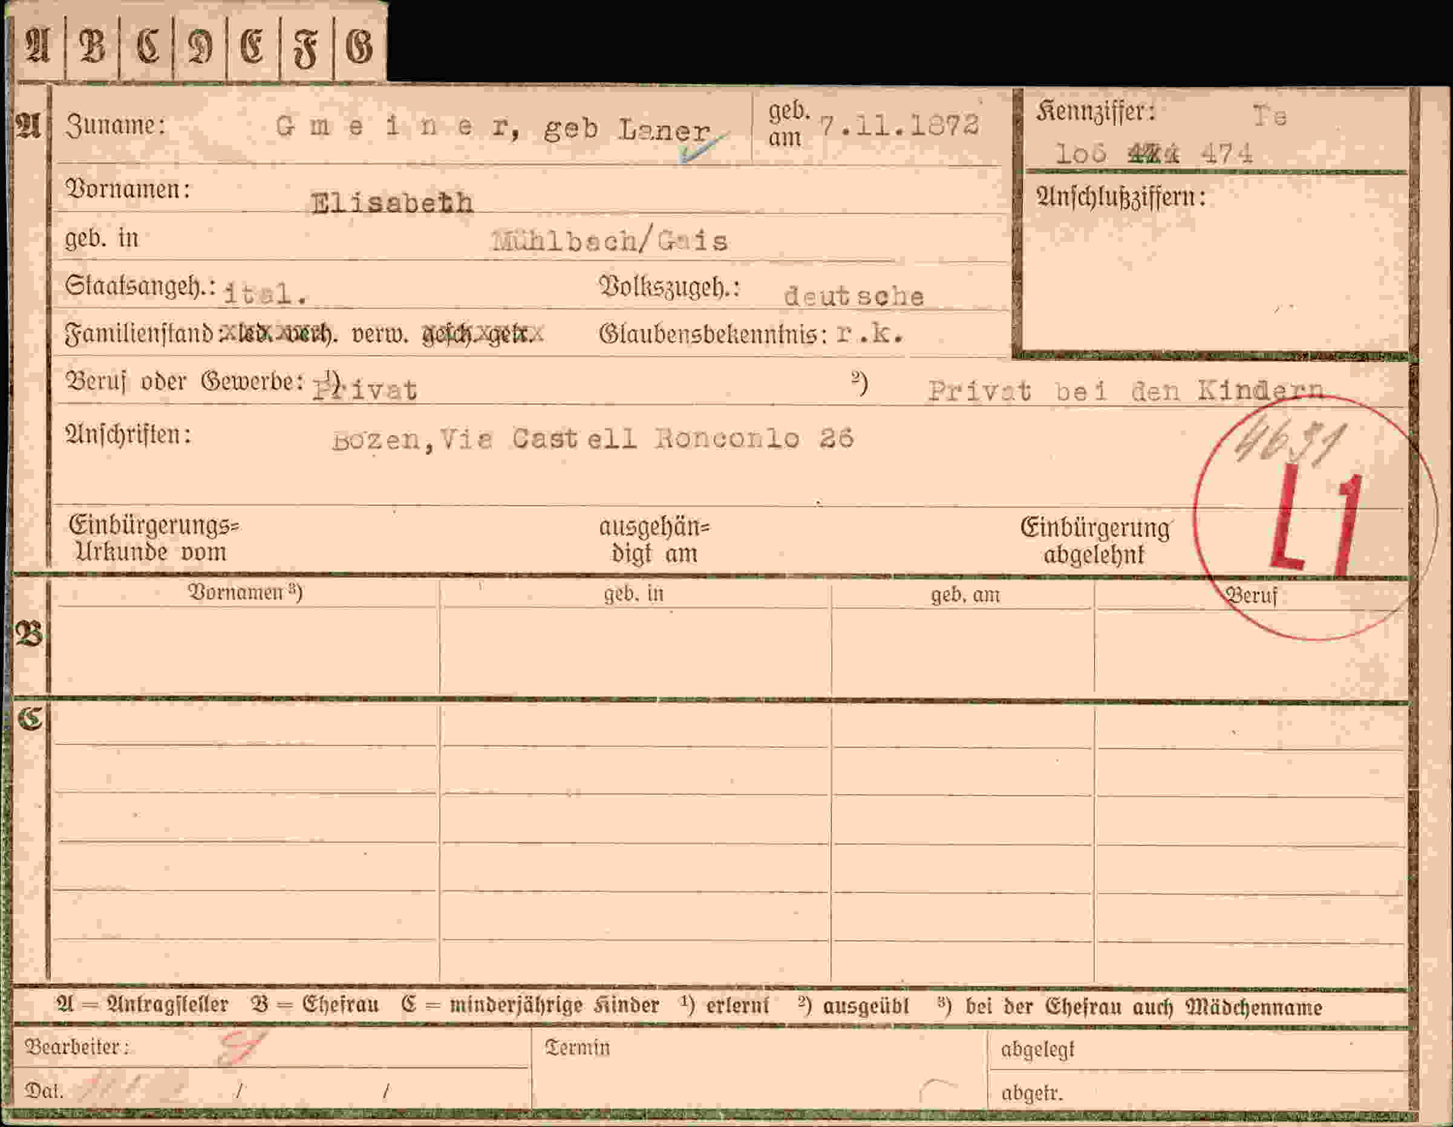
Task: Click 'Einbürgerungs-Urkunde vom' label
Action: click(154, 539)
